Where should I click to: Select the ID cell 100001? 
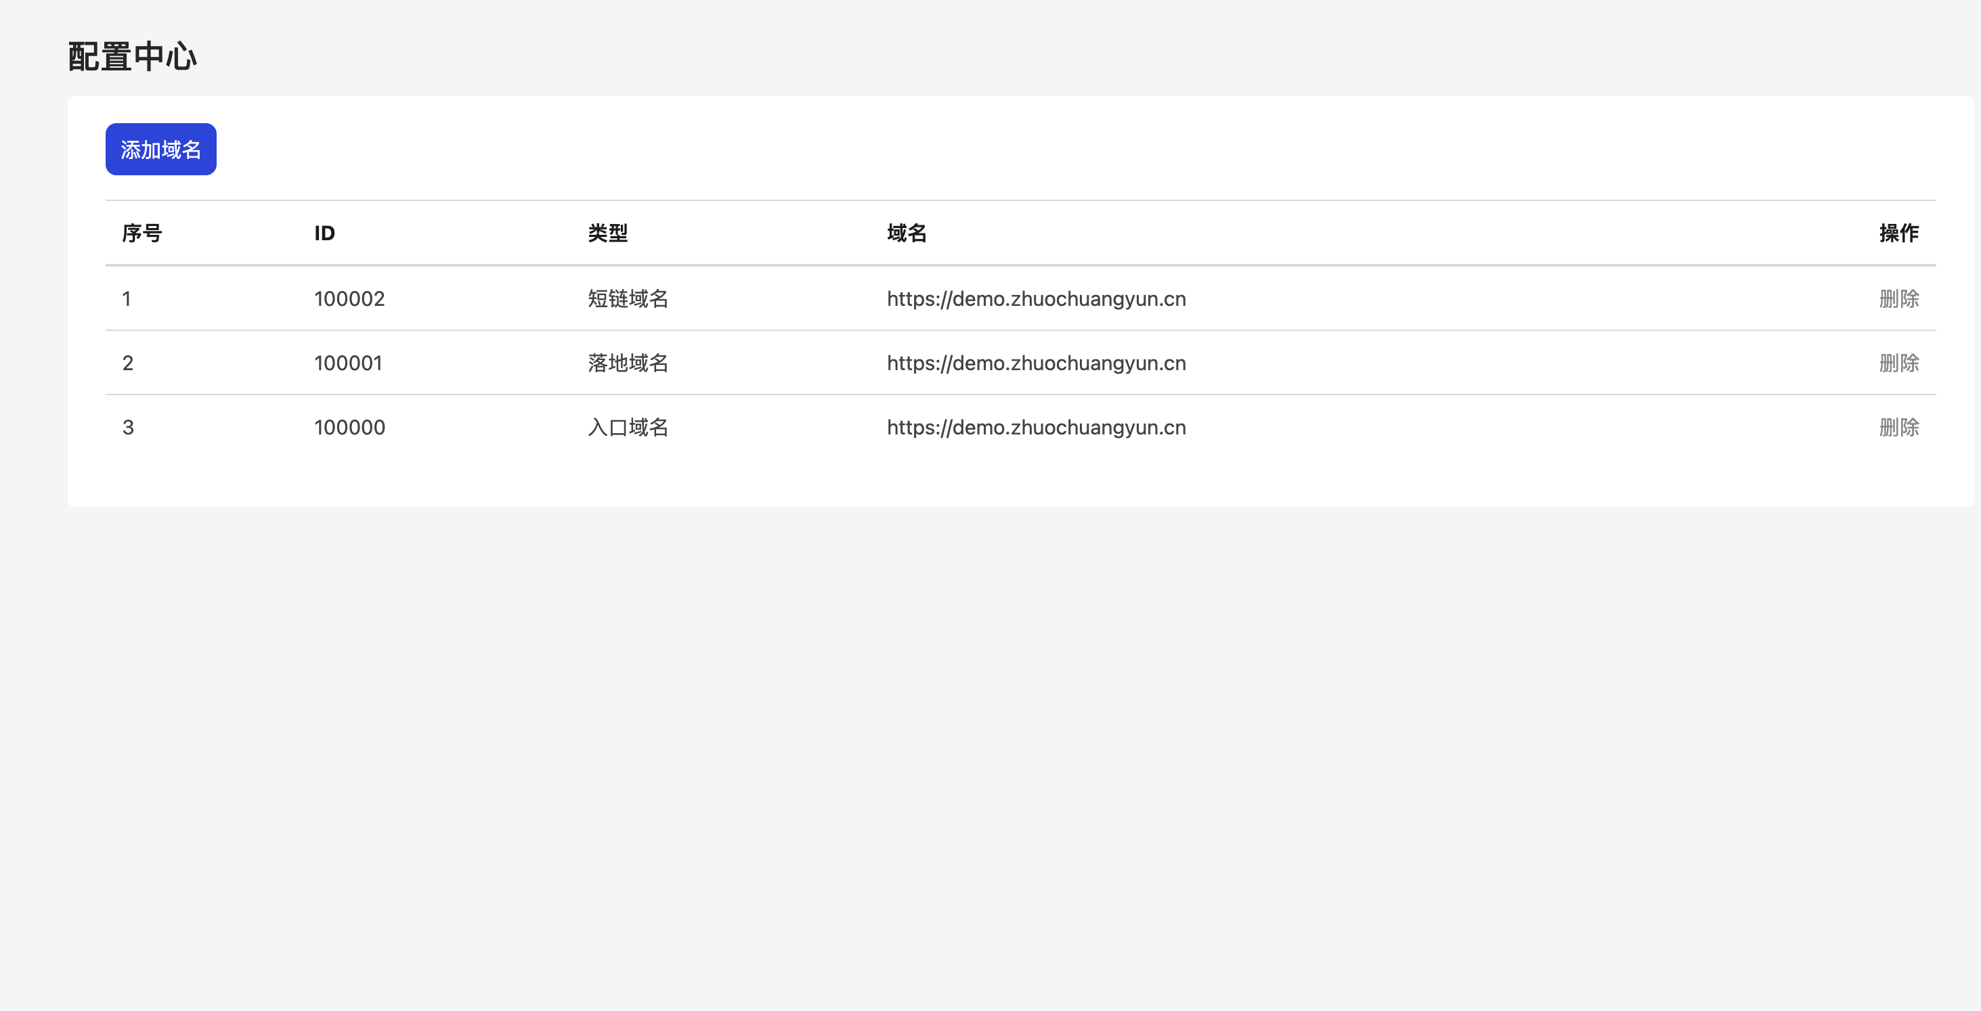click(347, 363)
